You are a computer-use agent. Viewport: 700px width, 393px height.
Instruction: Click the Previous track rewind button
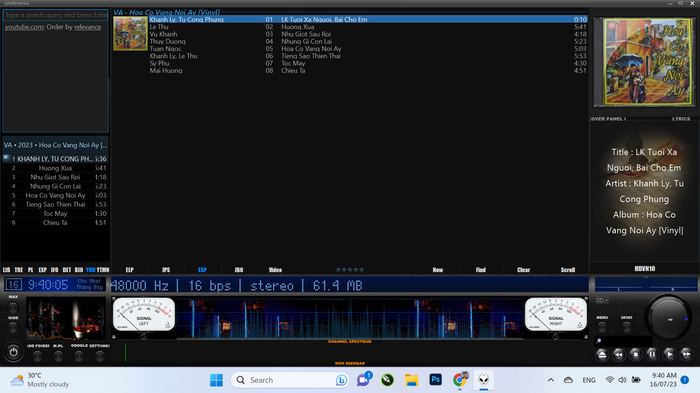tap(619, 354)
